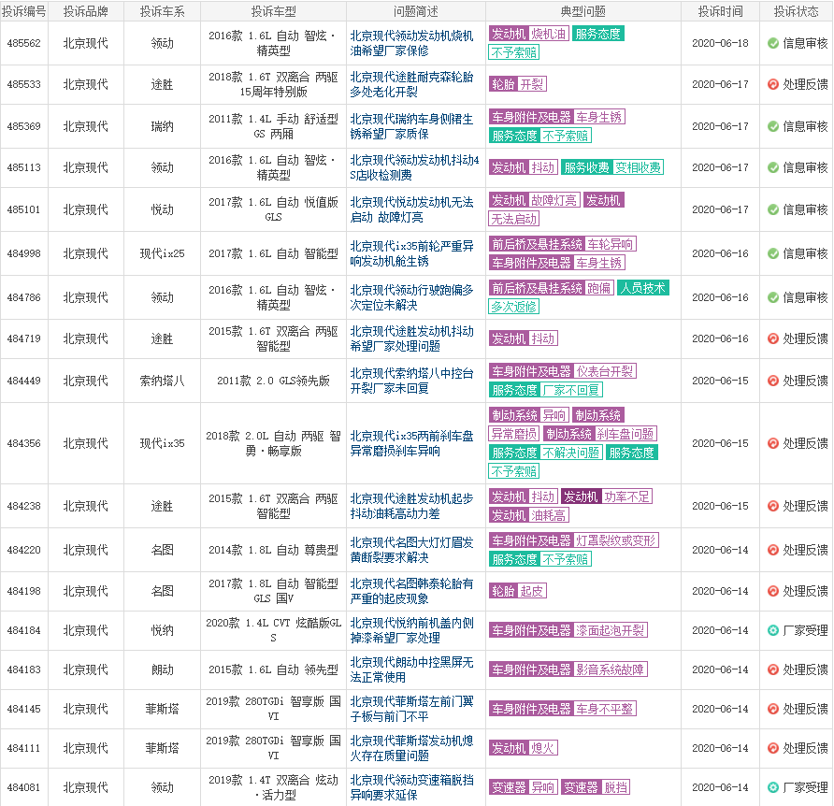Click car series 索纳塔八
834x806 pixels.
point(163,381)
